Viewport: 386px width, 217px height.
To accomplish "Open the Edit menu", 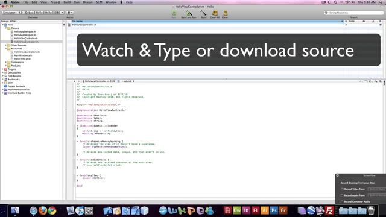I will tap(34, 2).
